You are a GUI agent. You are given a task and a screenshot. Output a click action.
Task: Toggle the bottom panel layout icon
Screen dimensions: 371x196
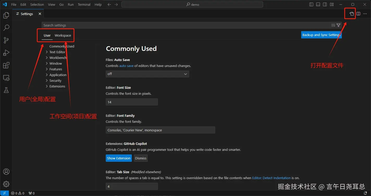318,4
